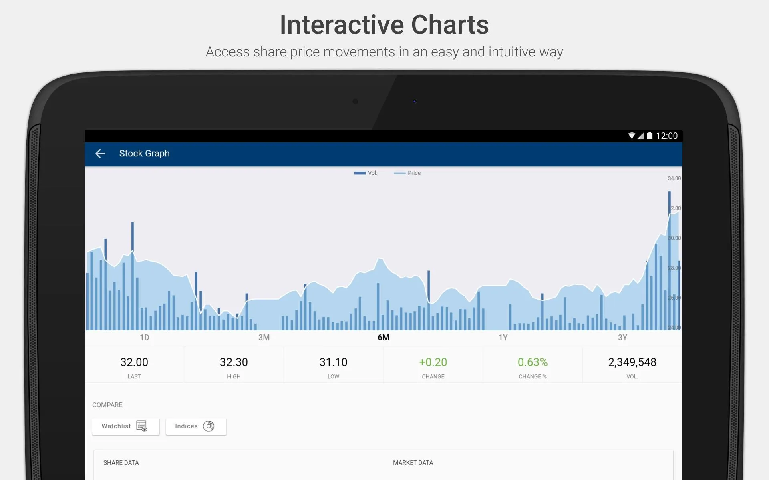Tap the tallest volume bar at chart's right
Viewport: 769px width, 480px height.
coord(669,260)
